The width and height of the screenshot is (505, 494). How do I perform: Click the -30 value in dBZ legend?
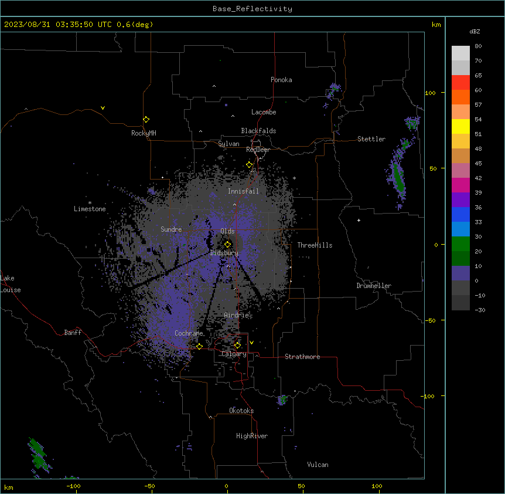[x=480, y=310]
